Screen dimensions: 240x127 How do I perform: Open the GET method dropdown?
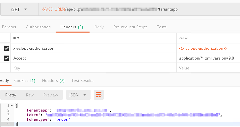pos(19,10)
